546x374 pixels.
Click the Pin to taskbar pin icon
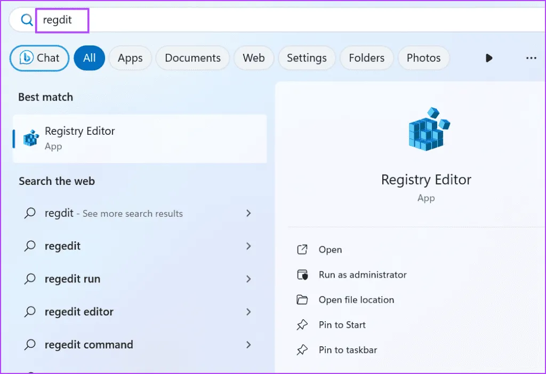(x=302, y=350)
